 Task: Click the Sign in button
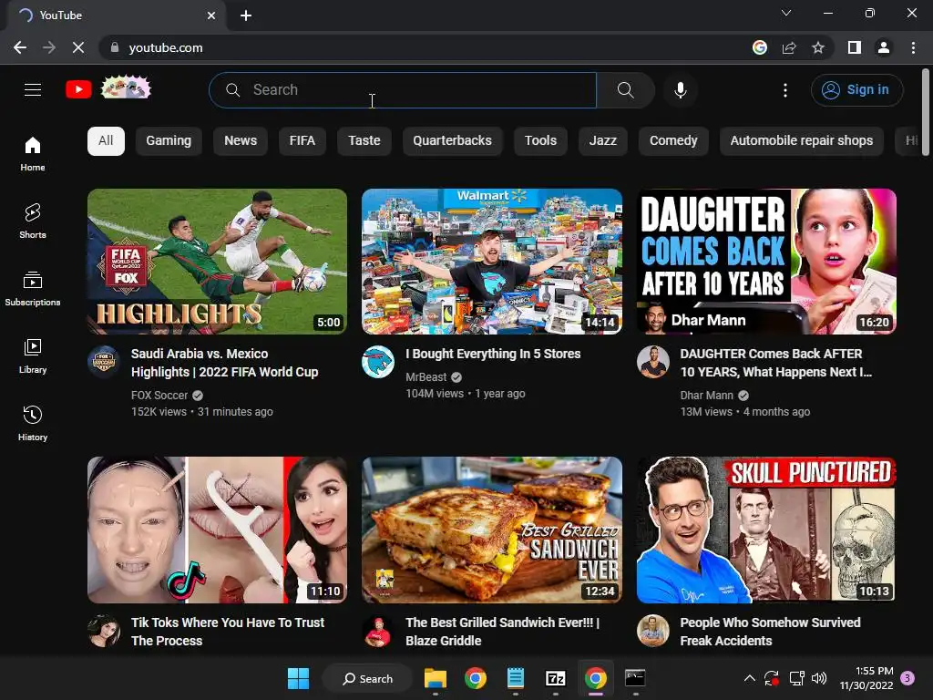(856, 90)
